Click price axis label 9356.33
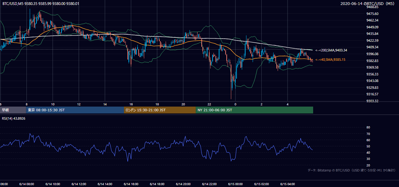399x187 pixels. point(372,74)
